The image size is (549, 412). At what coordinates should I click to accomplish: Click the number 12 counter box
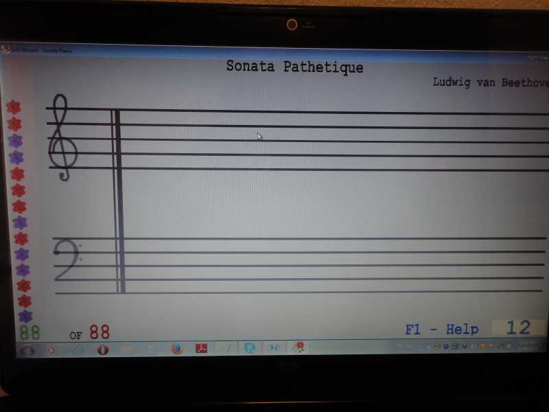point(519,328)
